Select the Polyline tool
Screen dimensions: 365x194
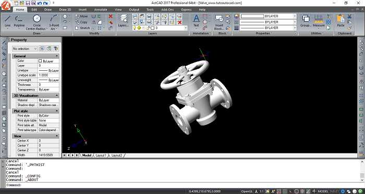[19, 21]
